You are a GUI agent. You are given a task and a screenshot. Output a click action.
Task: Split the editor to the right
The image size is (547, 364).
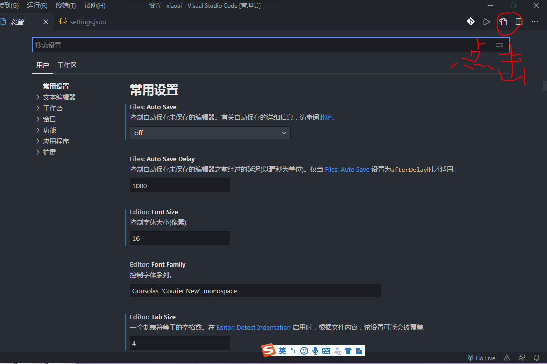pos(519,21)
